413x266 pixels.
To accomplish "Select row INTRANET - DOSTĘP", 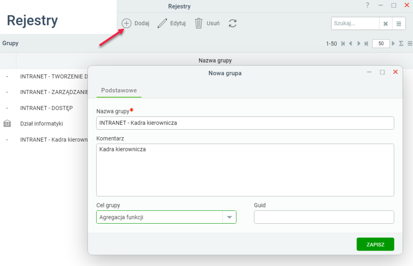I will click(x=44, y=108).
